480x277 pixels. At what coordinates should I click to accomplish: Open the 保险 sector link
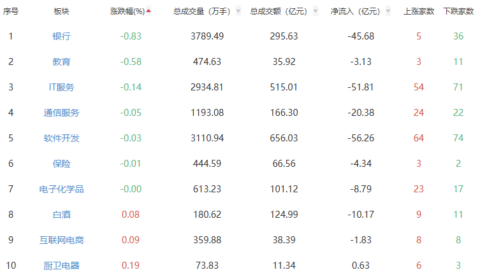(x=61, y=164)
